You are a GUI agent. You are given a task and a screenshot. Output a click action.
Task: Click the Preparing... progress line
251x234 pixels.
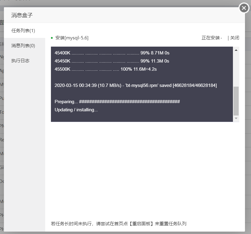pos(117,102)
